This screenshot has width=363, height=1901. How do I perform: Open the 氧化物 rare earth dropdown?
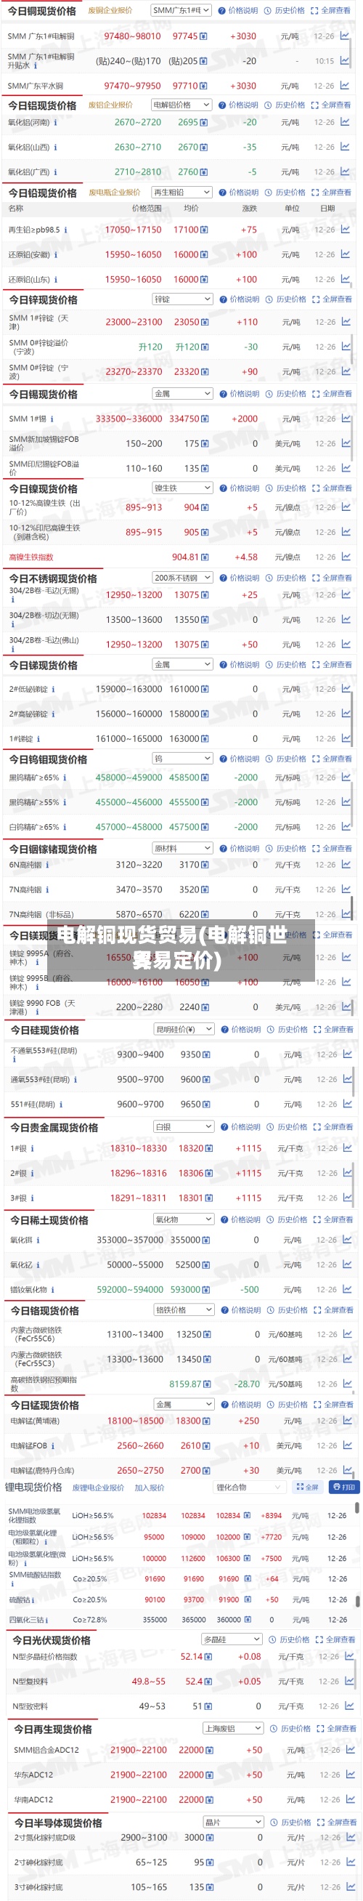tap(184, 1219)
